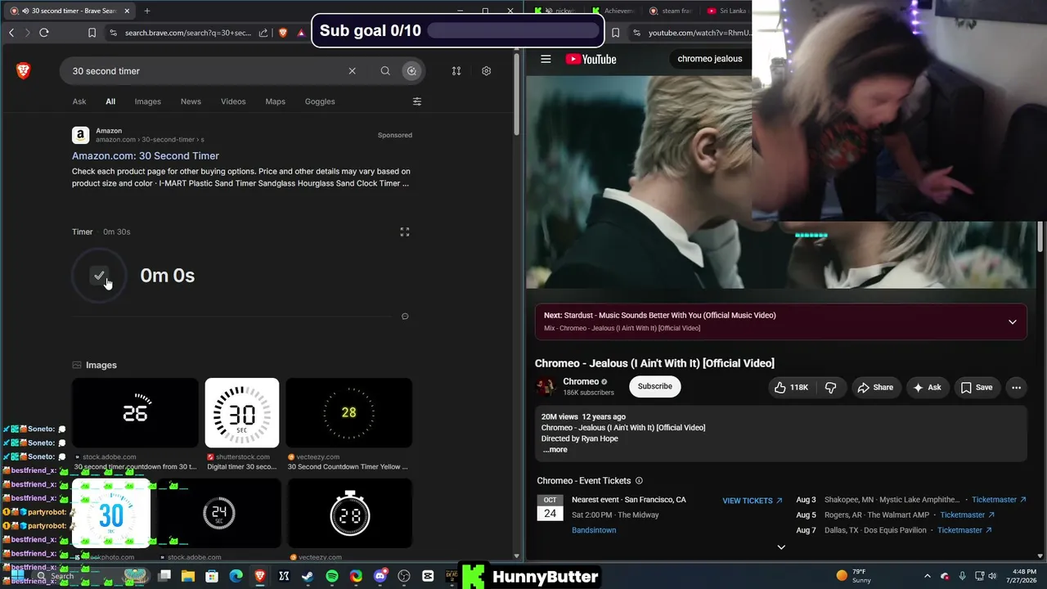
Task: Open the search filters sliders icon
Action: 417,101
